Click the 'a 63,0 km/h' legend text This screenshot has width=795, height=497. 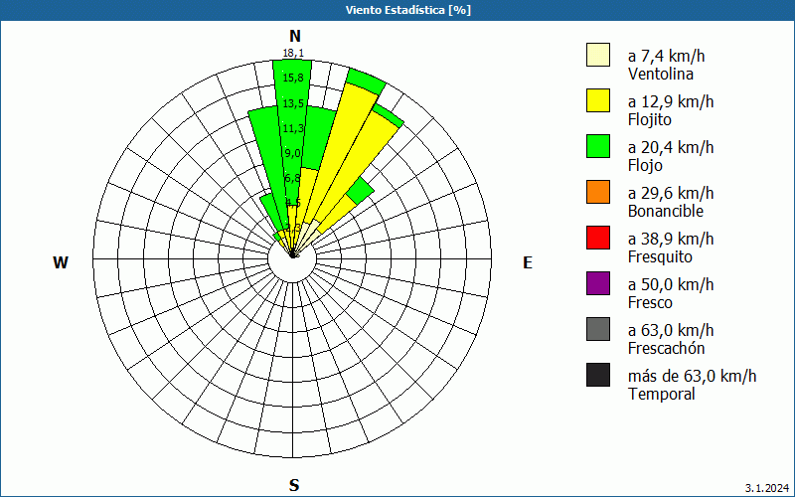pyautogui.click(x=671, y=330)
